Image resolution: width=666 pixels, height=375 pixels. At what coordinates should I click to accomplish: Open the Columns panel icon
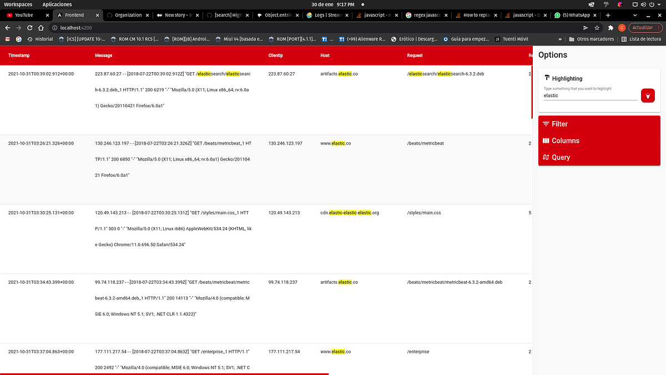546,141
